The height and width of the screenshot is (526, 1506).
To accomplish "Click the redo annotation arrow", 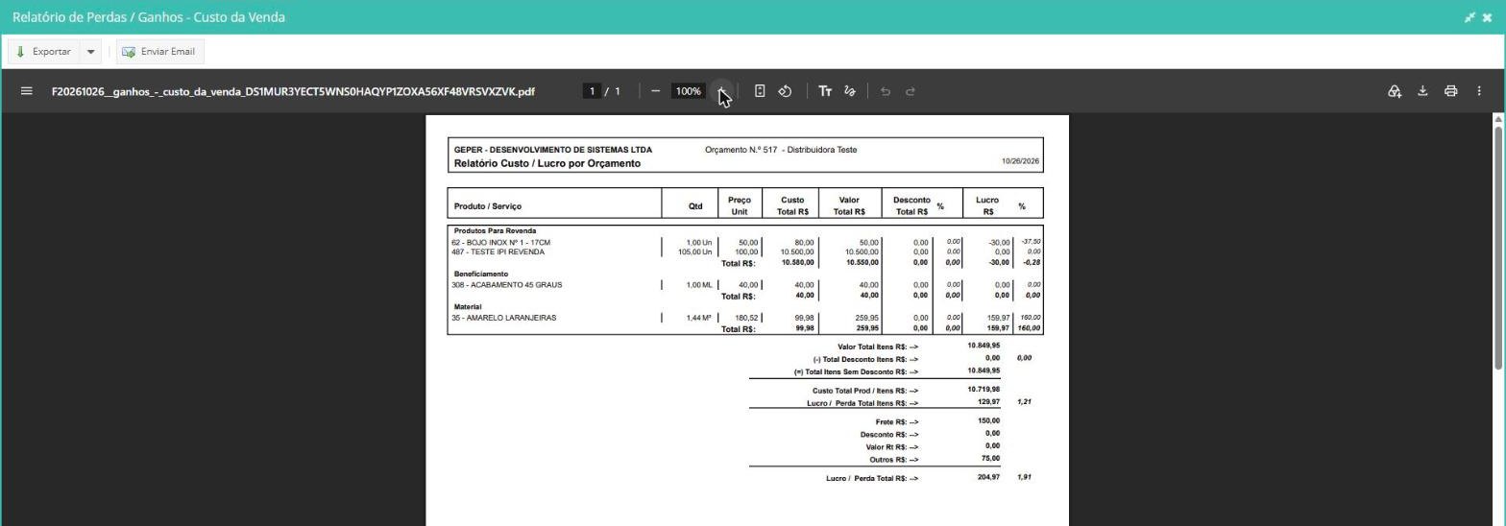I will 911,91.
